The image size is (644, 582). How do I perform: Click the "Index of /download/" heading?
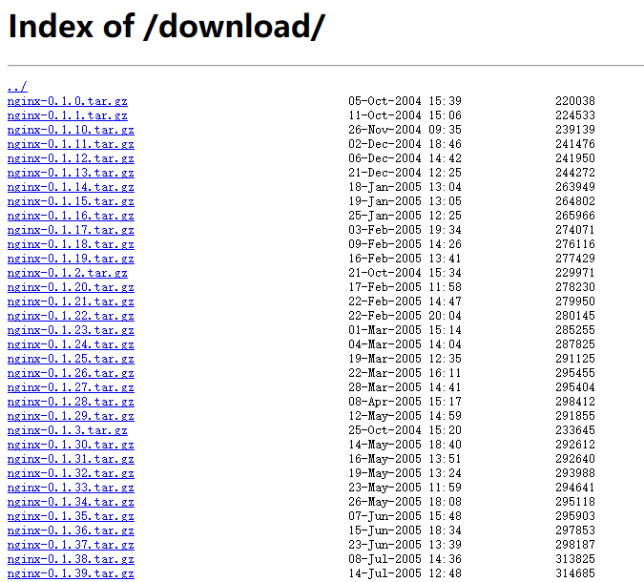[x=166, y=27]
